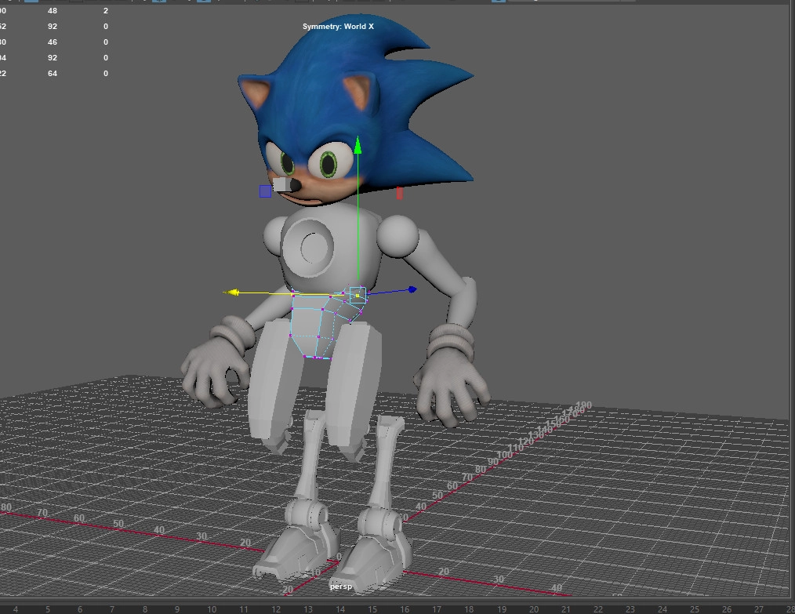Click the blue square plane handle near the nose

(x=265, y=191)
